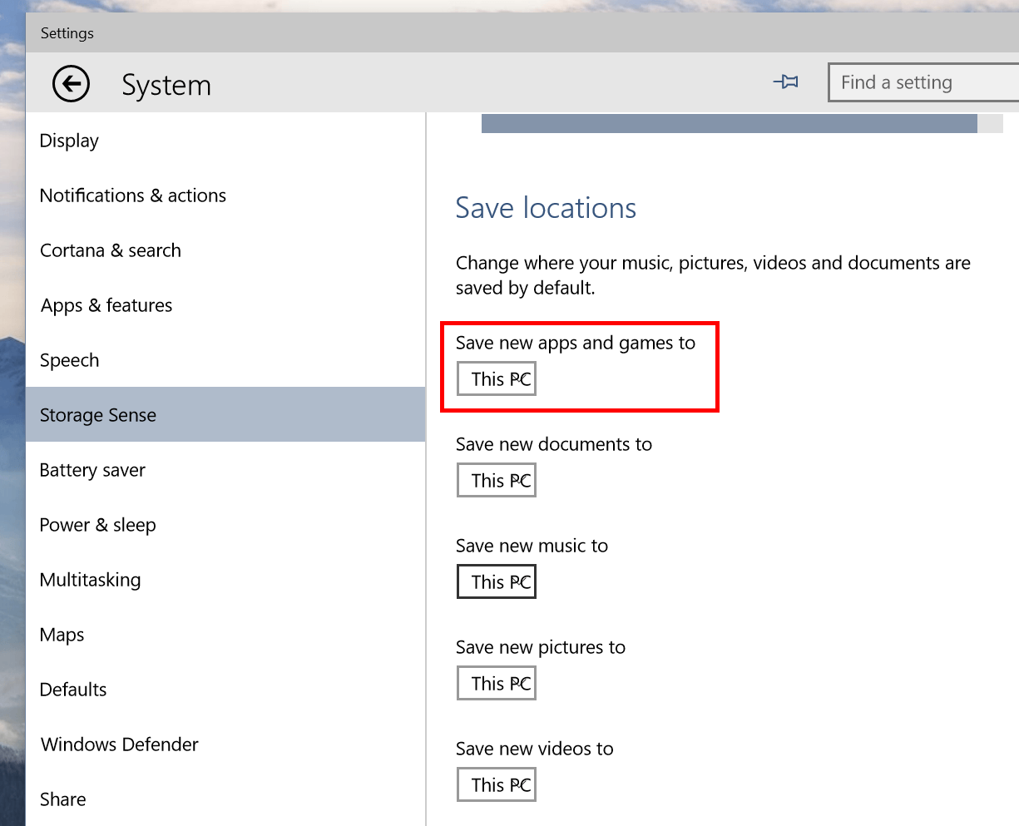1019x826 pixels.
Task: Open Battery saver settings
Action: tap(92, 470)
